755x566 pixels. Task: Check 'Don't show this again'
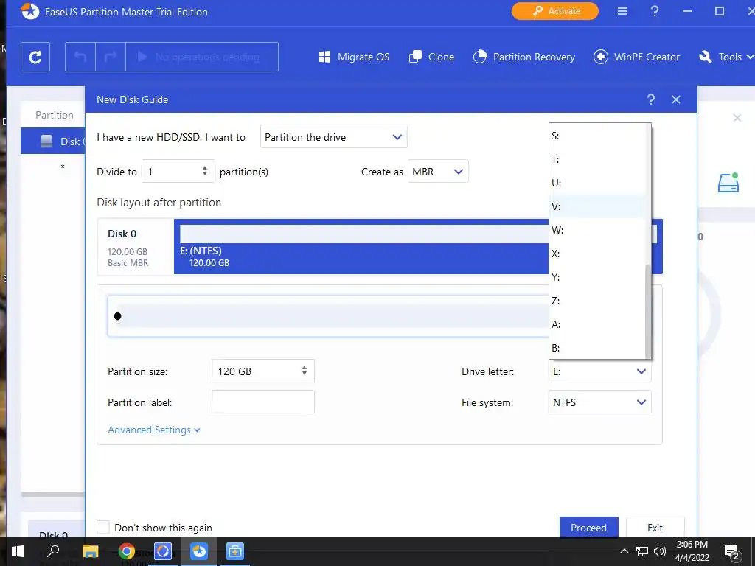(103, 527)
